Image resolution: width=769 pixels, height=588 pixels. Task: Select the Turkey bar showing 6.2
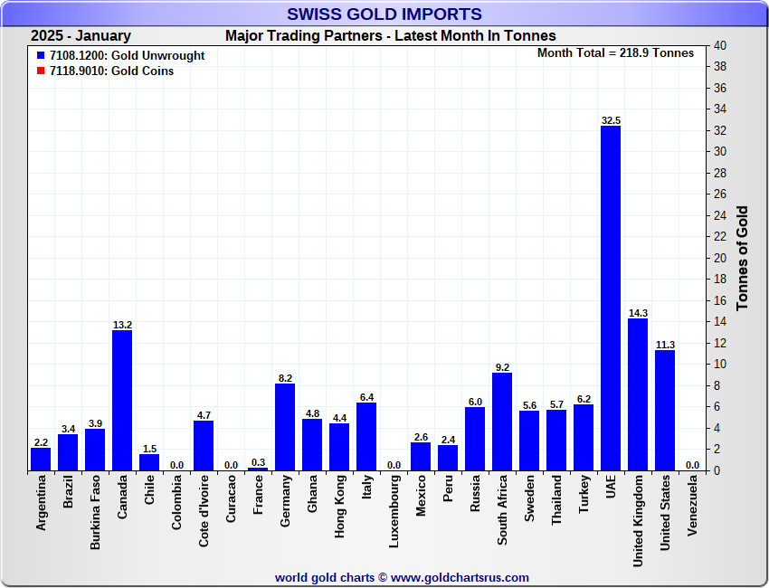coord(584,437)
